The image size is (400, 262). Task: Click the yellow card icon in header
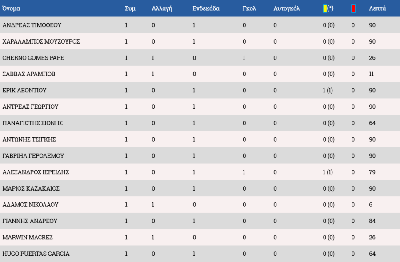coord(325,8)
